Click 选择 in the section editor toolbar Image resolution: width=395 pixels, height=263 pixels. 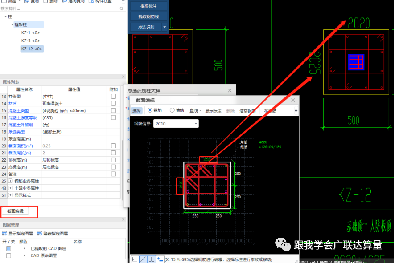pos(136,111)
